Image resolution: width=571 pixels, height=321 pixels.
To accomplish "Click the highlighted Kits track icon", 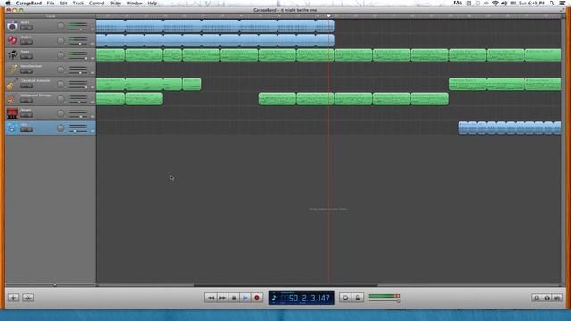I will [x=12, y=128].
